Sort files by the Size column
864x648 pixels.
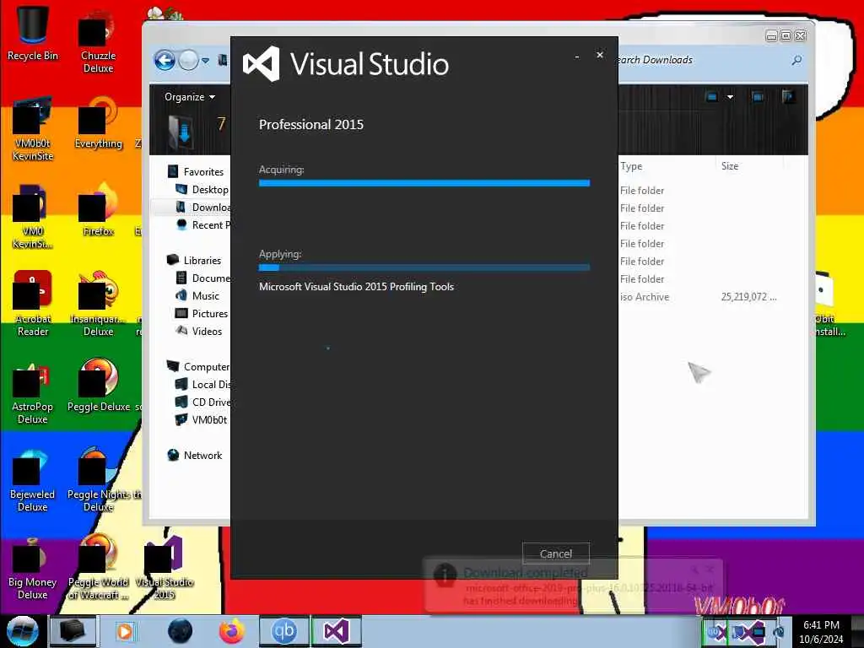[730, 166]
